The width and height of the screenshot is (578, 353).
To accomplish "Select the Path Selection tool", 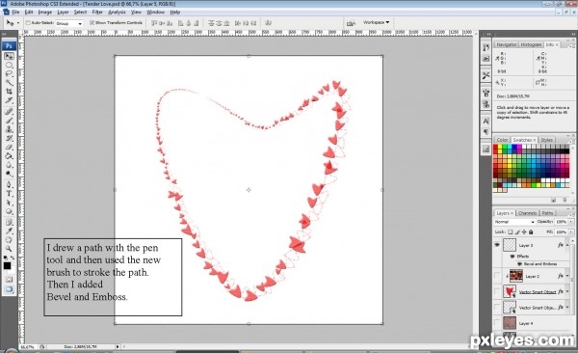I will (x=9, y=203).
